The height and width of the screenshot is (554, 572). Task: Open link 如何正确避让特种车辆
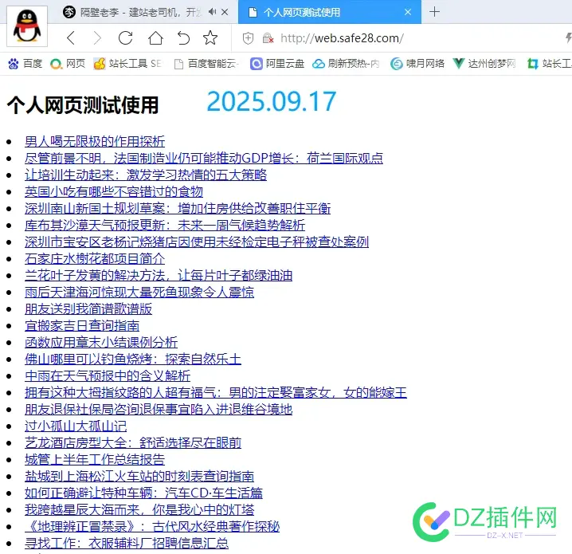(143, 493)
